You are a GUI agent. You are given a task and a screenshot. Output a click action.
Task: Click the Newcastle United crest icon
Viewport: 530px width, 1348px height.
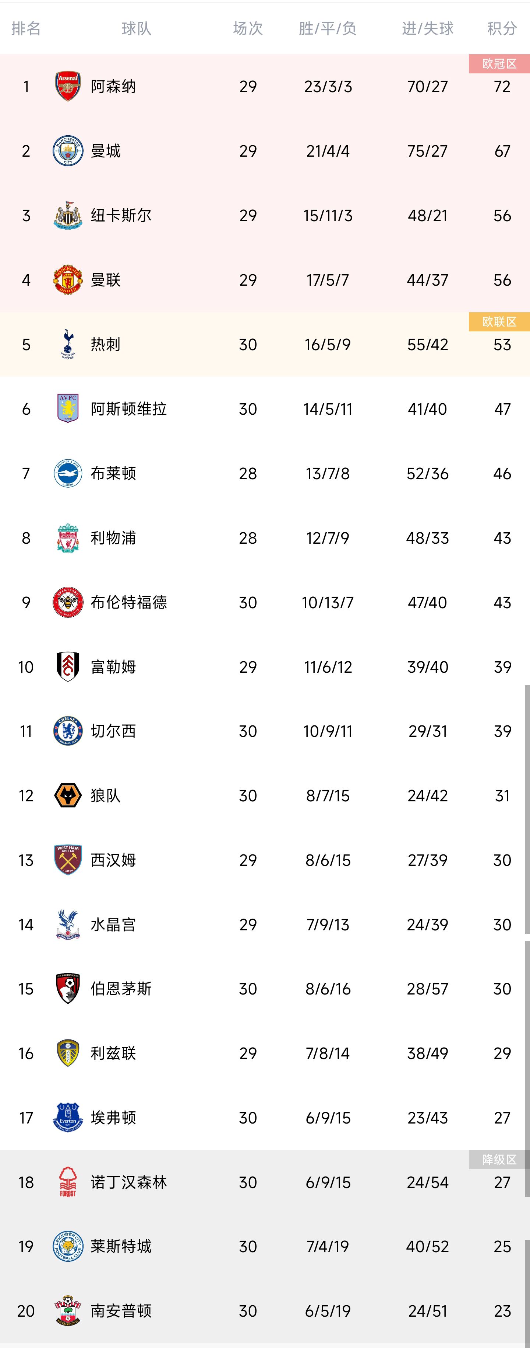(68, 216)
